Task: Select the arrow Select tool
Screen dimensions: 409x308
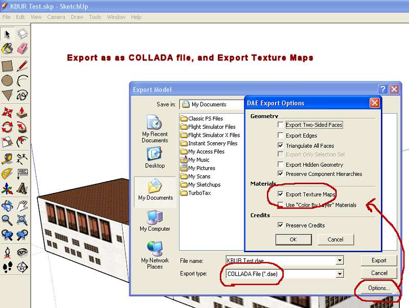Action: click(x=7, y=34)
